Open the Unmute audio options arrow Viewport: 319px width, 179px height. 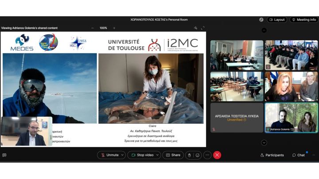[x=123, y=155]
